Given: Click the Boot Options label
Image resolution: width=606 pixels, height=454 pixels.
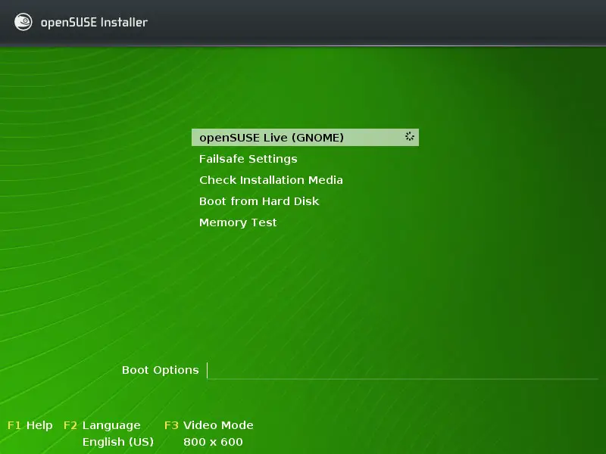Looking at the screenshot, I should pyautogui.click(x=160, y=370).
